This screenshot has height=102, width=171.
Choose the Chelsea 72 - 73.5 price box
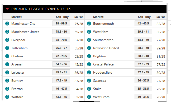pos(61,56)
